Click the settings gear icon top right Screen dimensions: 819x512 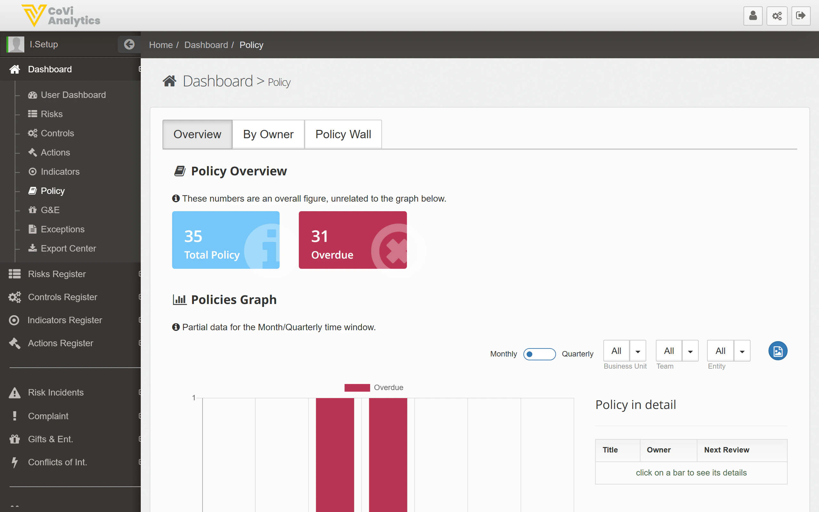point(777,16)
